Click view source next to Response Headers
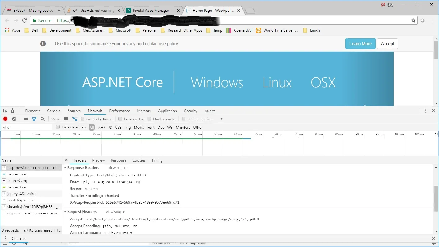439x247 pixels. pos(118,168)
